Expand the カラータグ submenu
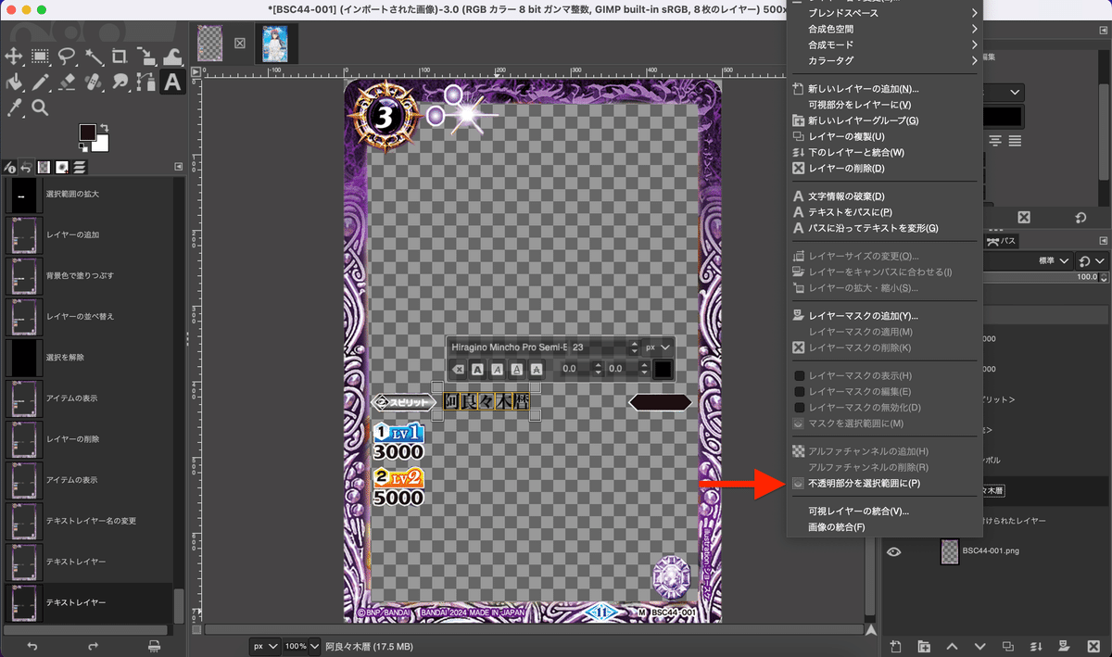 click(884, 60)
